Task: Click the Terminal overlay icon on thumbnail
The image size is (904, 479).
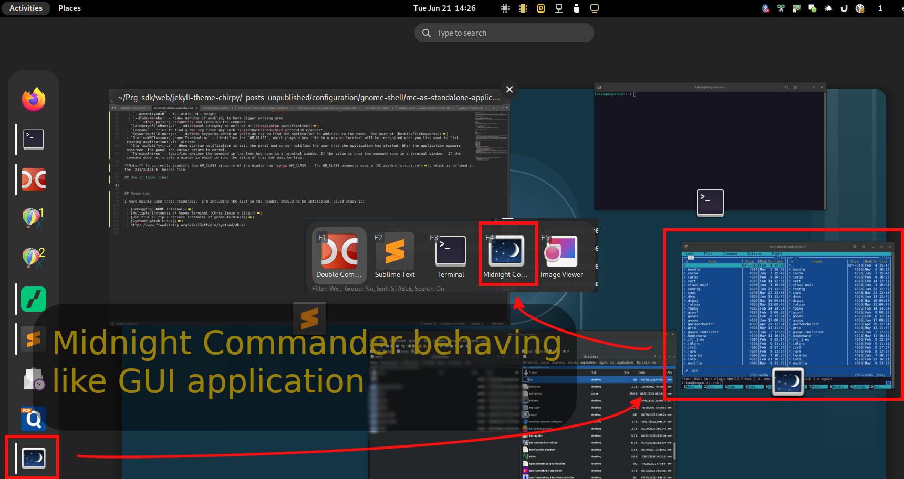Action: tap(710, 203)
